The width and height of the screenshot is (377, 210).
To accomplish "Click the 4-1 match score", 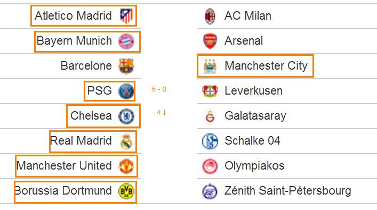I will 161,112.
